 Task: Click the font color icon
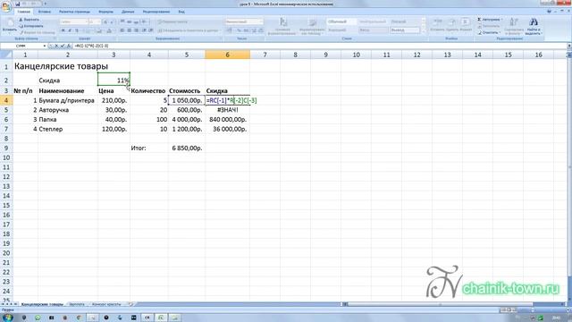[109, 30]
